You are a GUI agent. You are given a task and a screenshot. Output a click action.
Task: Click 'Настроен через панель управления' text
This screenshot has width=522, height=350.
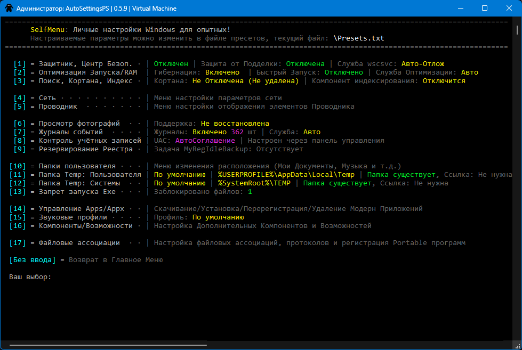click(x=316, y=141)
